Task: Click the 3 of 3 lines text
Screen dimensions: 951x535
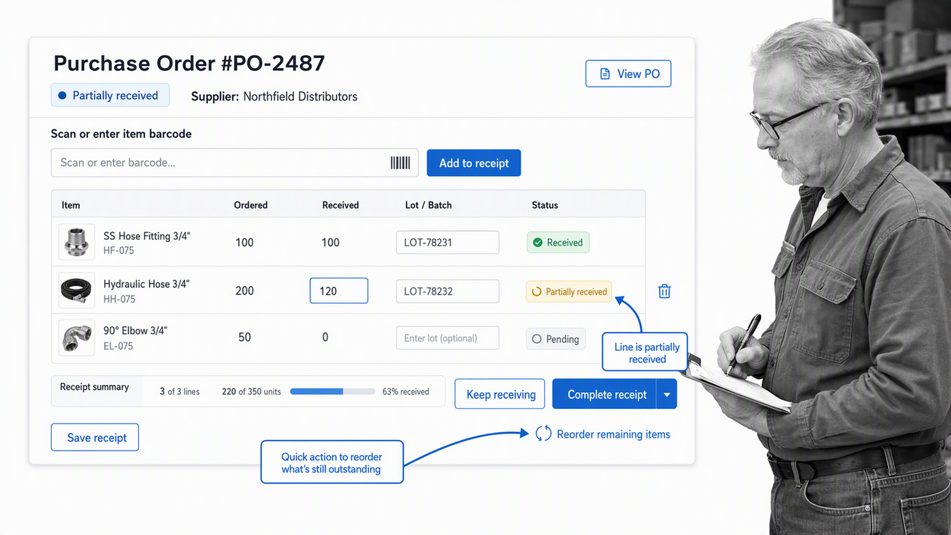Action: pyautogui.click(x=179, y=391)
